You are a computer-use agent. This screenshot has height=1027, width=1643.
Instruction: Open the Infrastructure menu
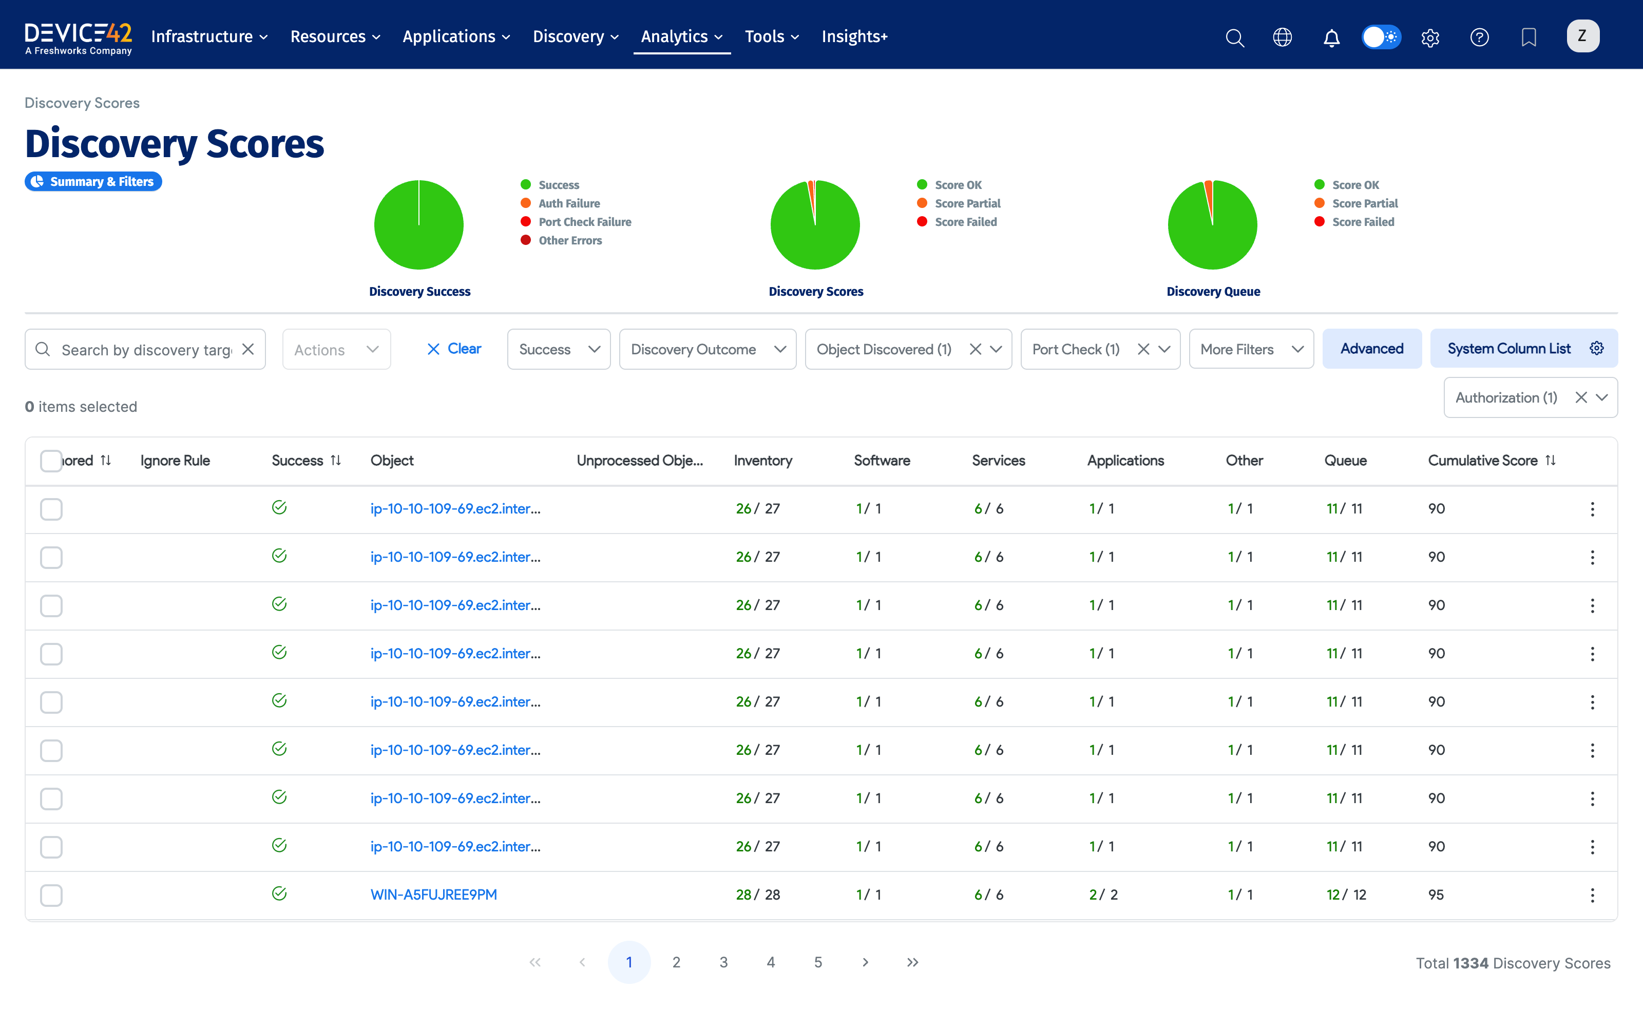click(x=209, y=36)
